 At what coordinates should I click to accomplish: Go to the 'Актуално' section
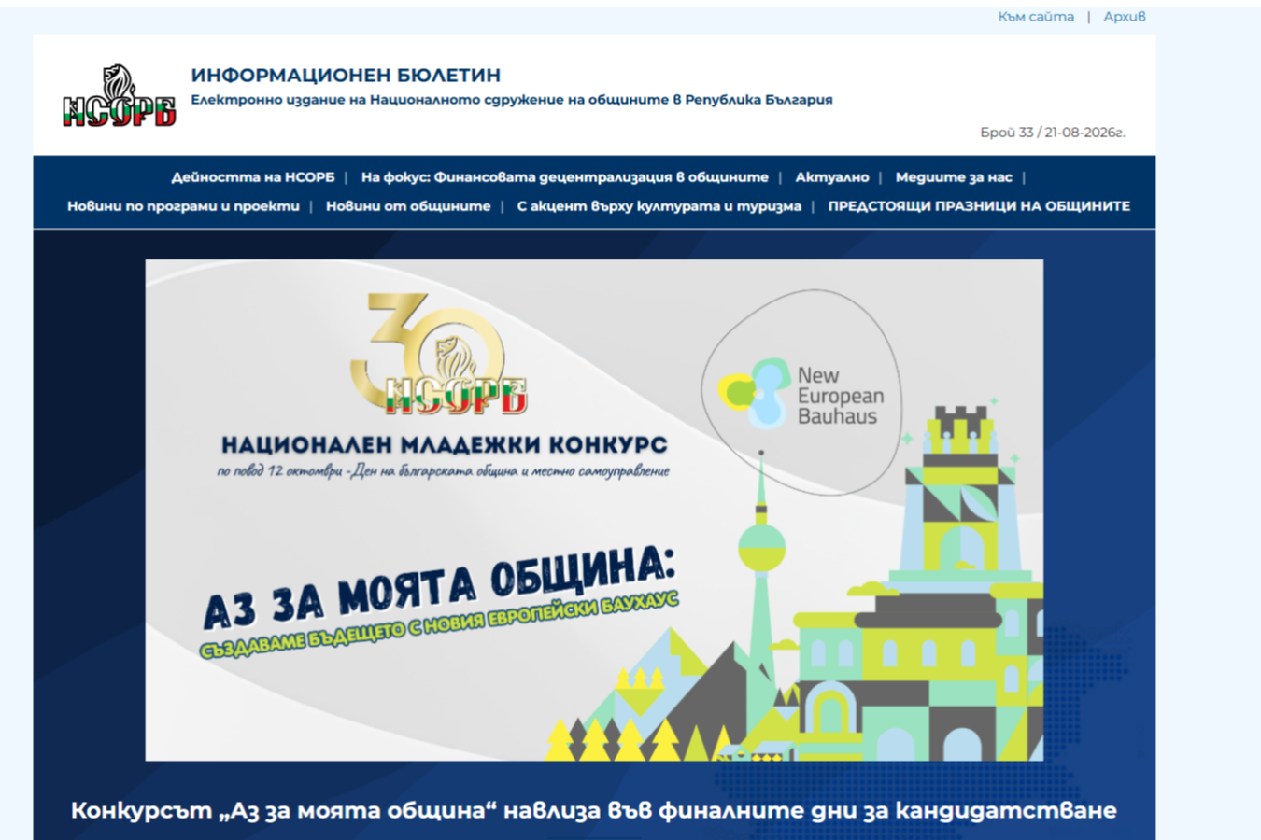pyautogui.click(x=832, y=177)
